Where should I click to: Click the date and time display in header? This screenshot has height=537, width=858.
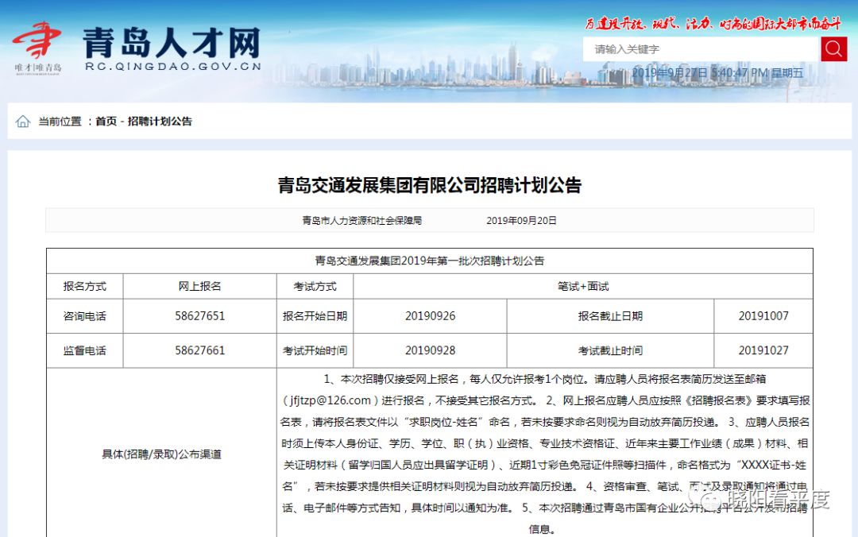coord(717,73)
